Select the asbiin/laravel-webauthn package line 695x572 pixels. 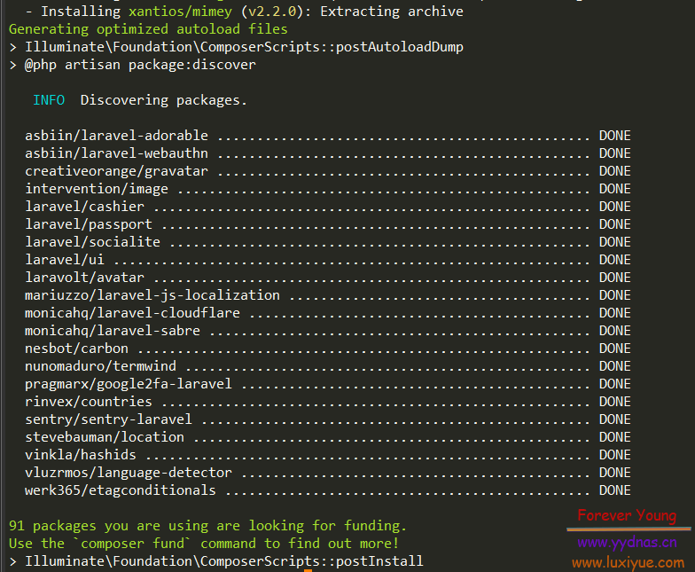click(328, 153)
